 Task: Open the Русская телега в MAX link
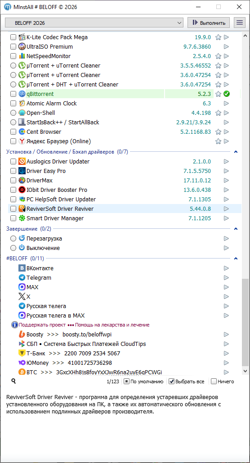click(56, 315)
